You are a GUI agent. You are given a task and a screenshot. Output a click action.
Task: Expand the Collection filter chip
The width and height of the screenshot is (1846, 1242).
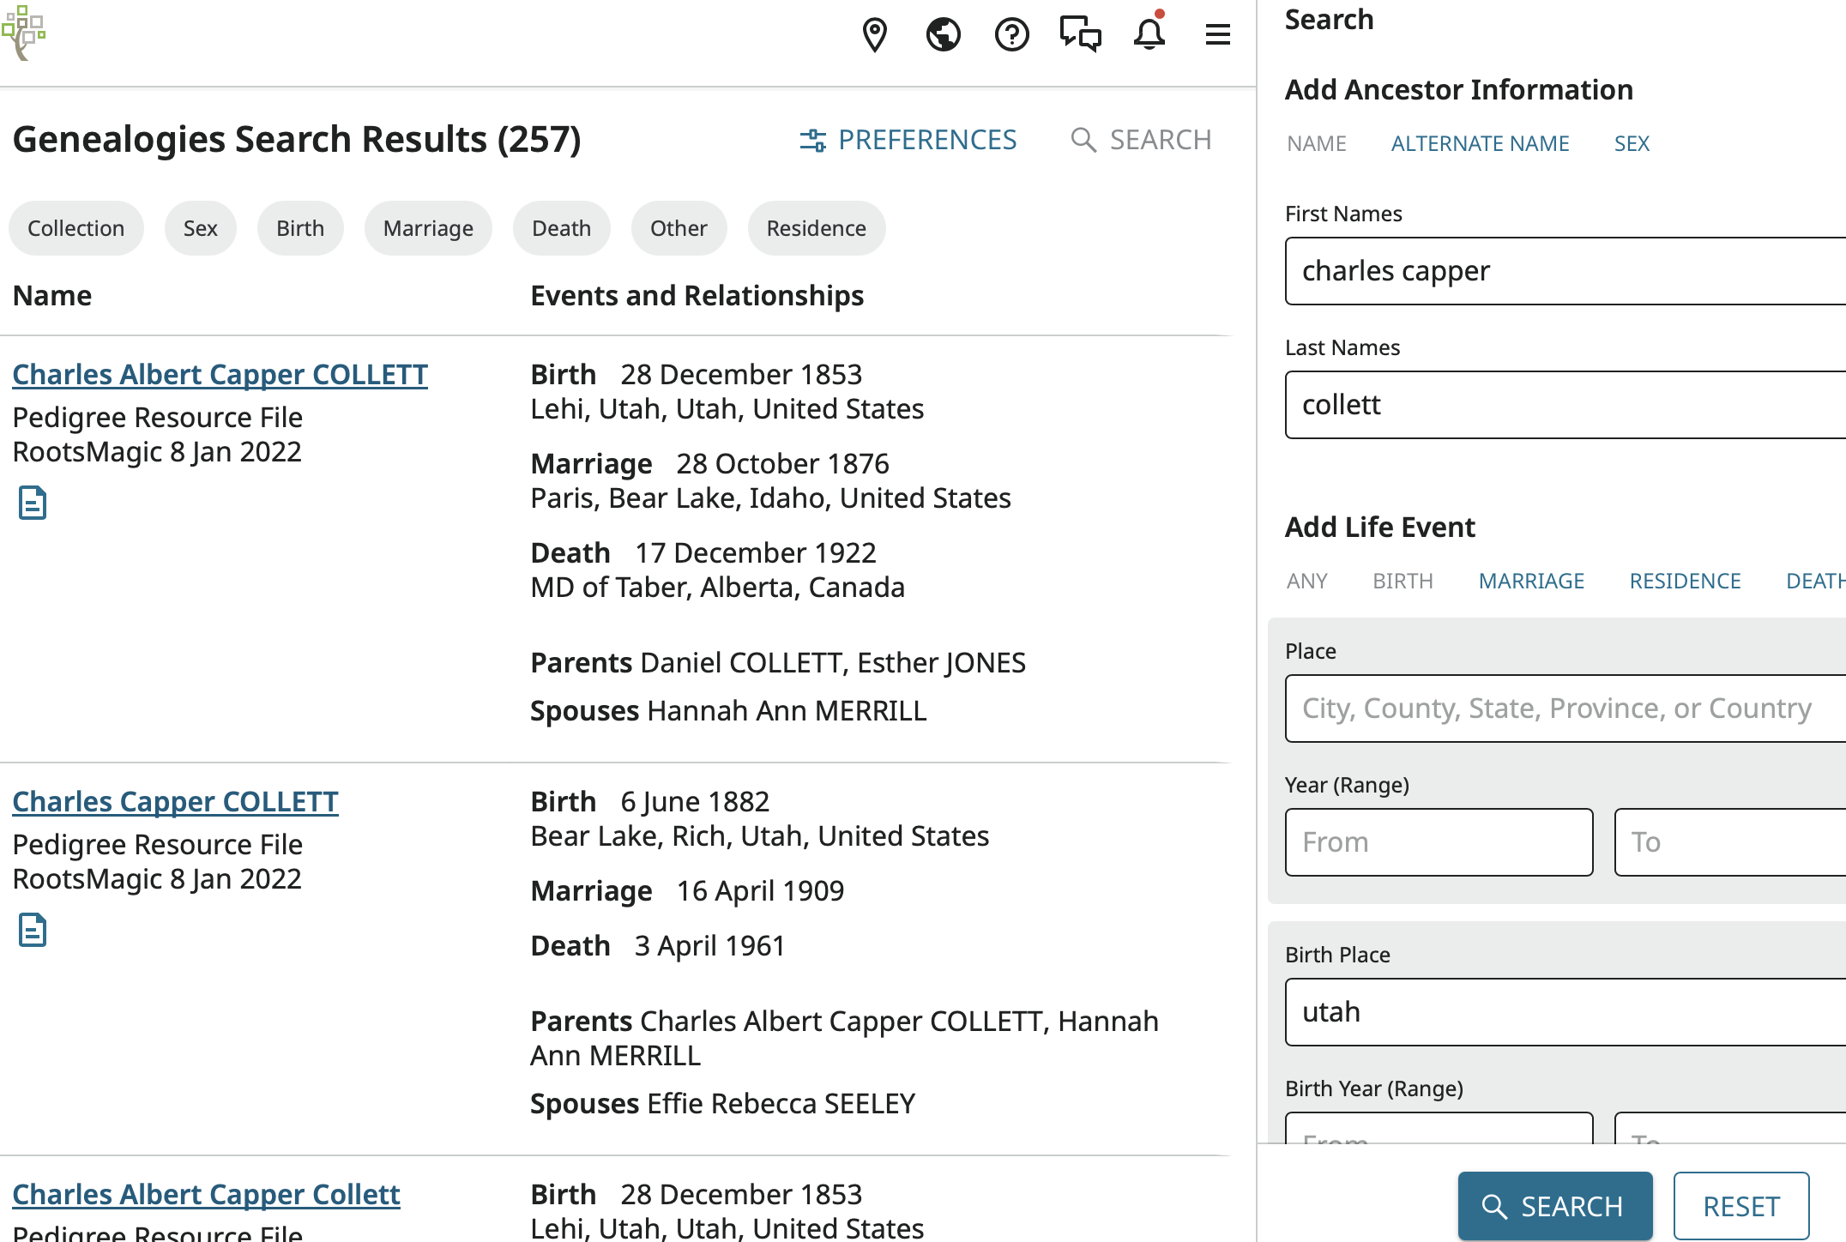pos(75,228)
